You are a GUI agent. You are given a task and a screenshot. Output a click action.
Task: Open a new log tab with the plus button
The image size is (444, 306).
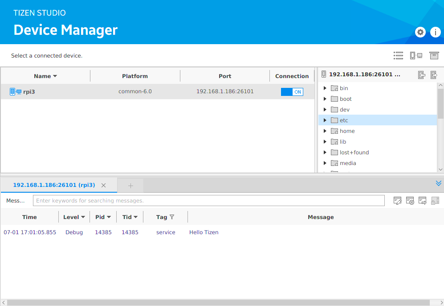tap(130, 185)
